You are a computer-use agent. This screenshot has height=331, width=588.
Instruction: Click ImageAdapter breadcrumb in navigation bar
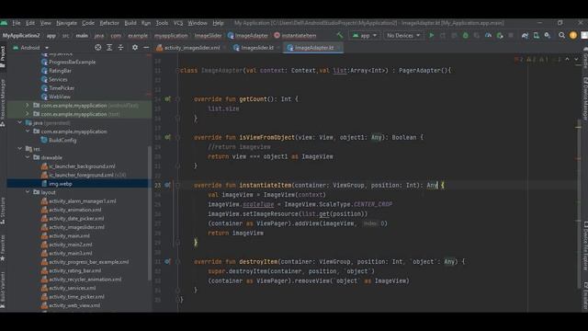[248, 36]
